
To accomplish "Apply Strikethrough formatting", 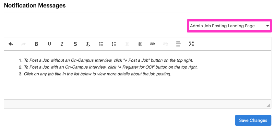I will click(75, 44).
